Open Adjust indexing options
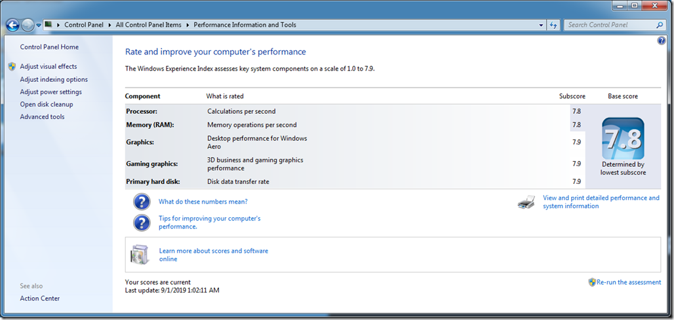This screenshot has height=320, width=674. click(x=54, y=79)
